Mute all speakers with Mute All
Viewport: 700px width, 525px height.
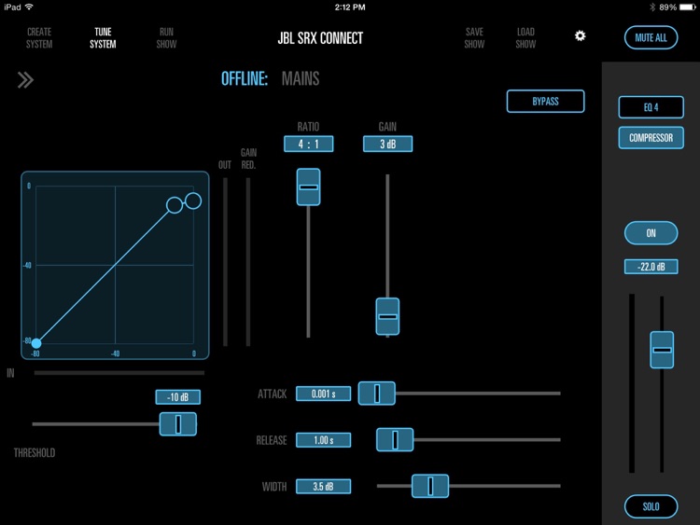tap(651, 37)
